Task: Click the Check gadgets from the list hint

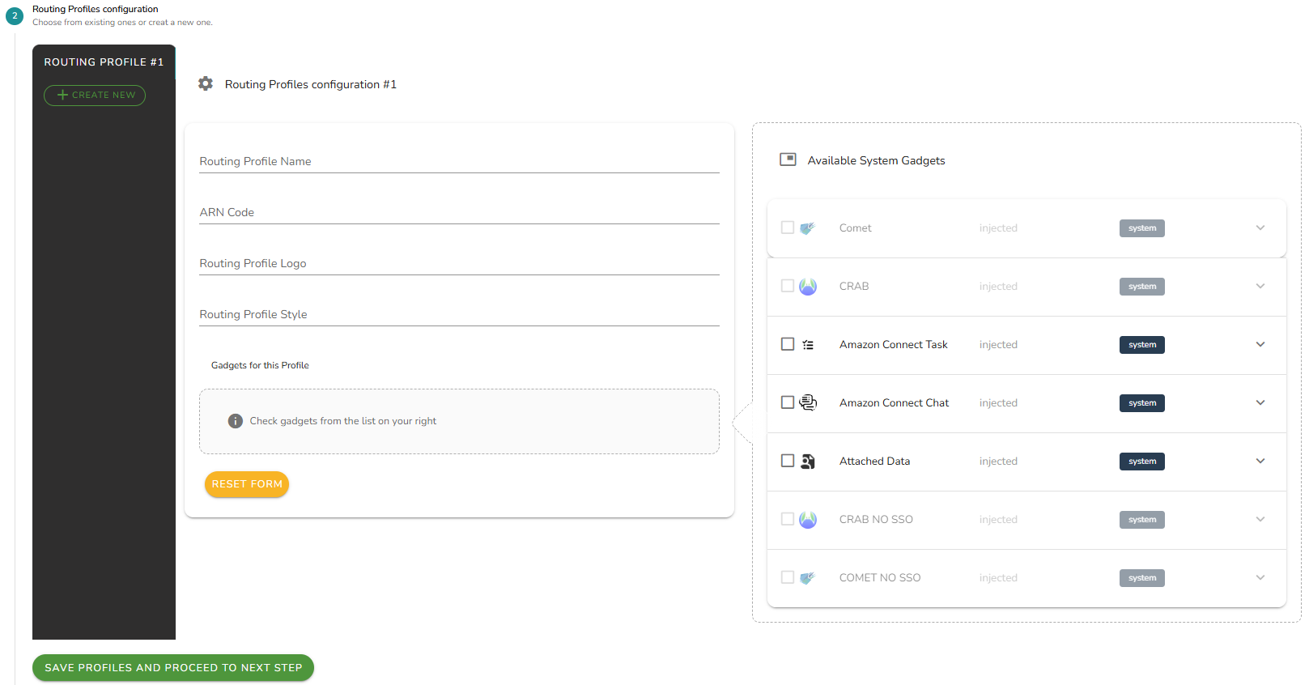Action: (x=342, y=421)
